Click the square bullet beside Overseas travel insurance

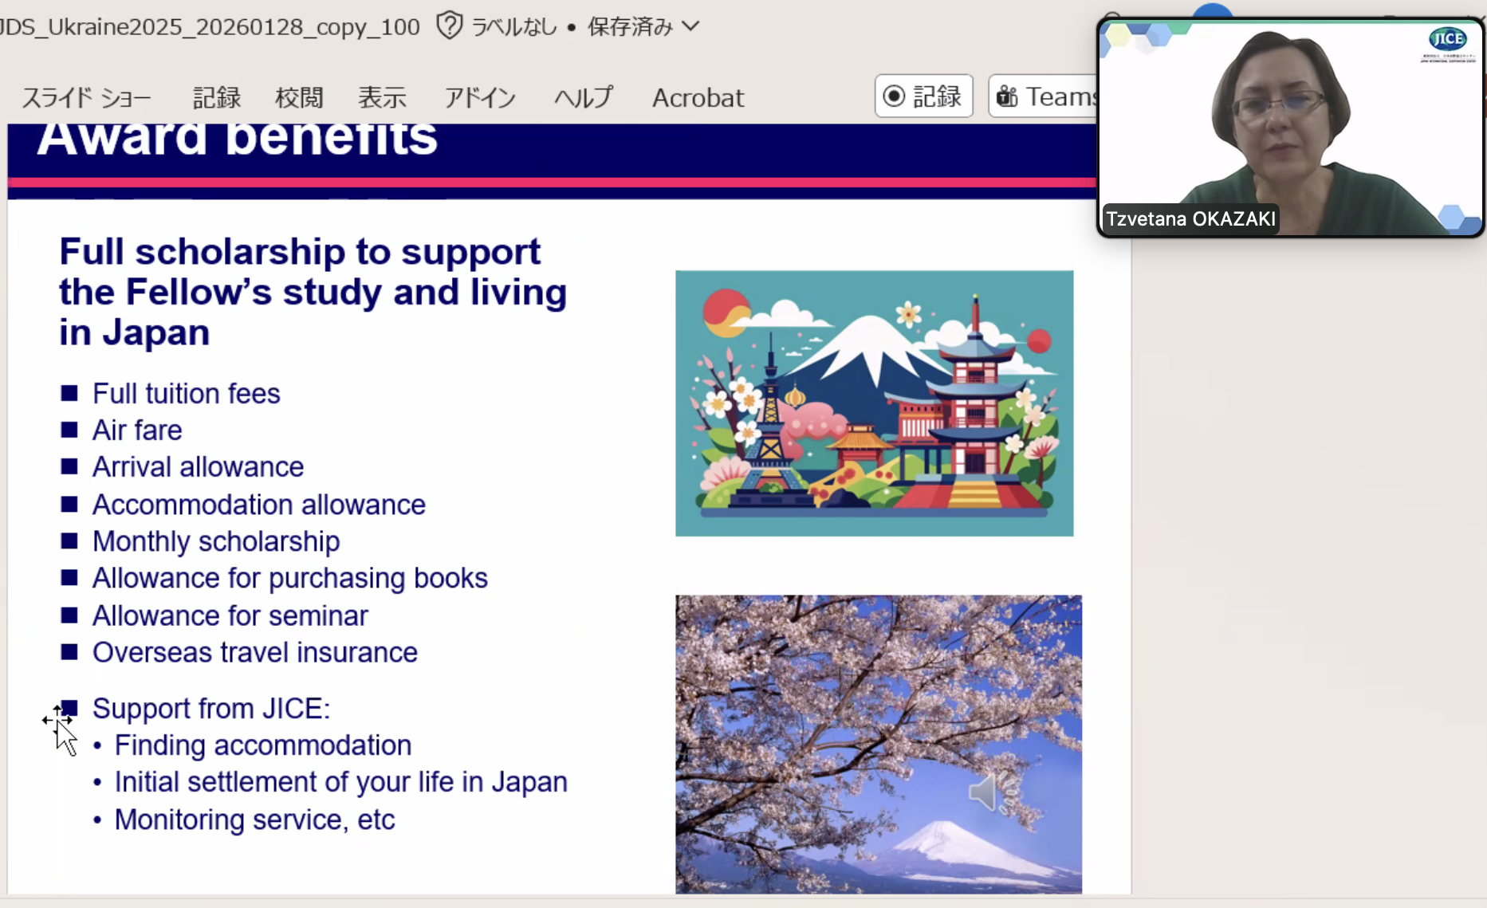(69, 652)
